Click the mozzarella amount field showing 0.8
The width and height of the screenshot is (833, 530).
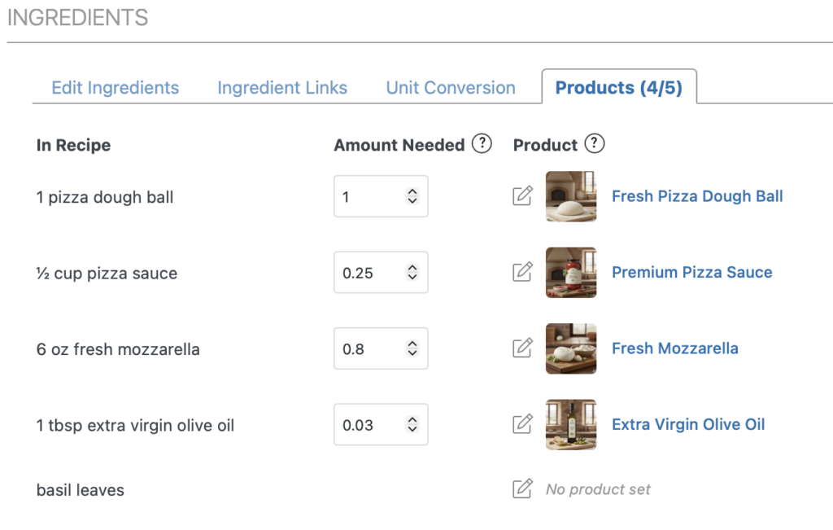(x=368, y=348)
